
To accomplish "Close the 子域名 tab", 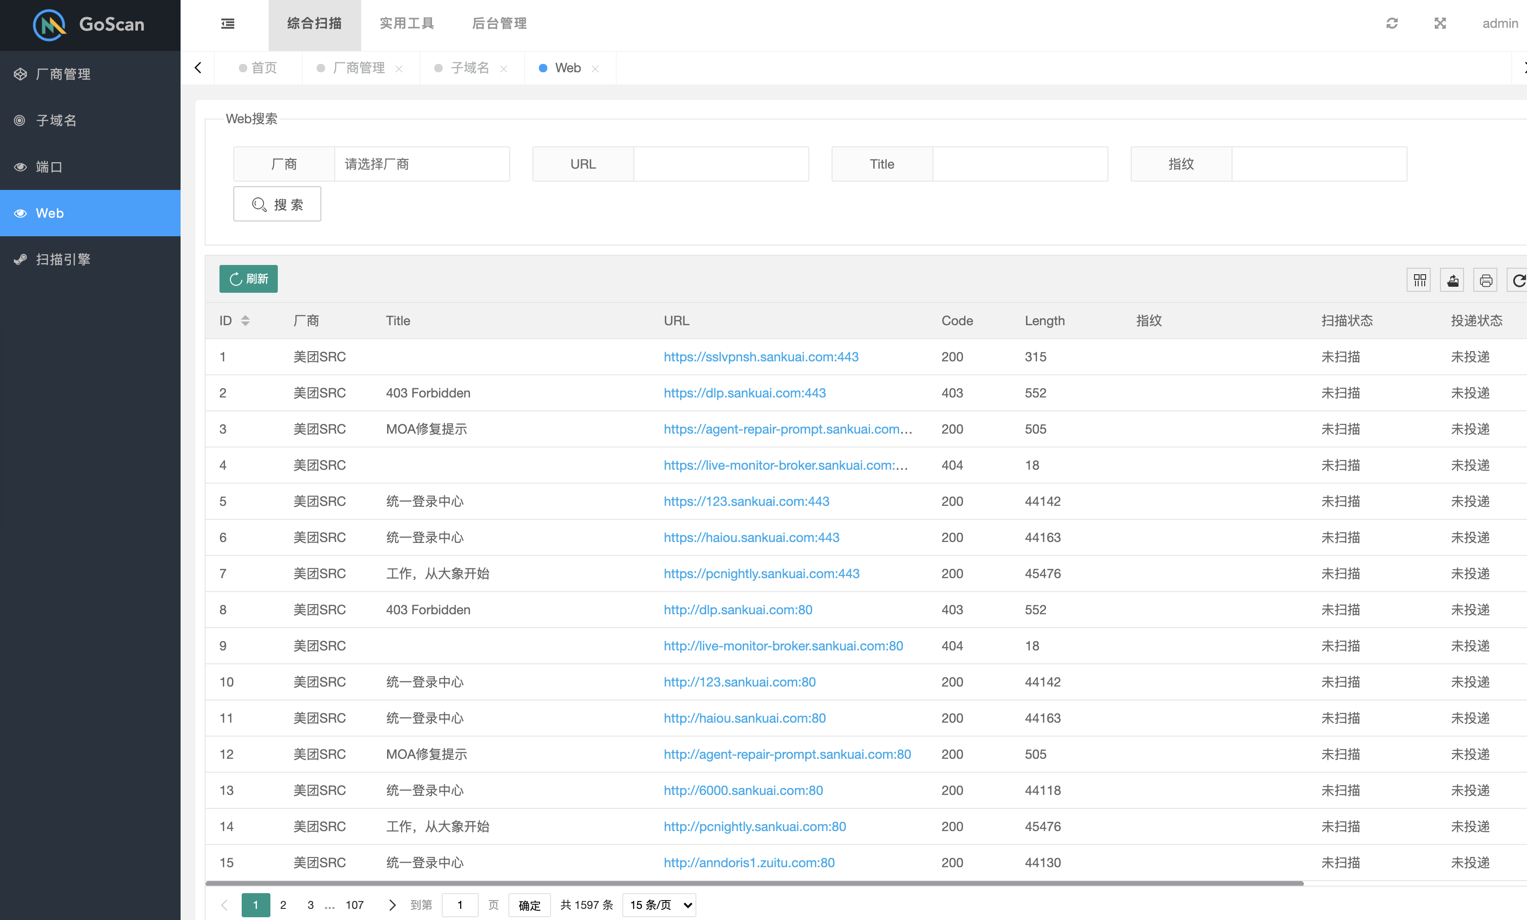I will tap(504, 69).
